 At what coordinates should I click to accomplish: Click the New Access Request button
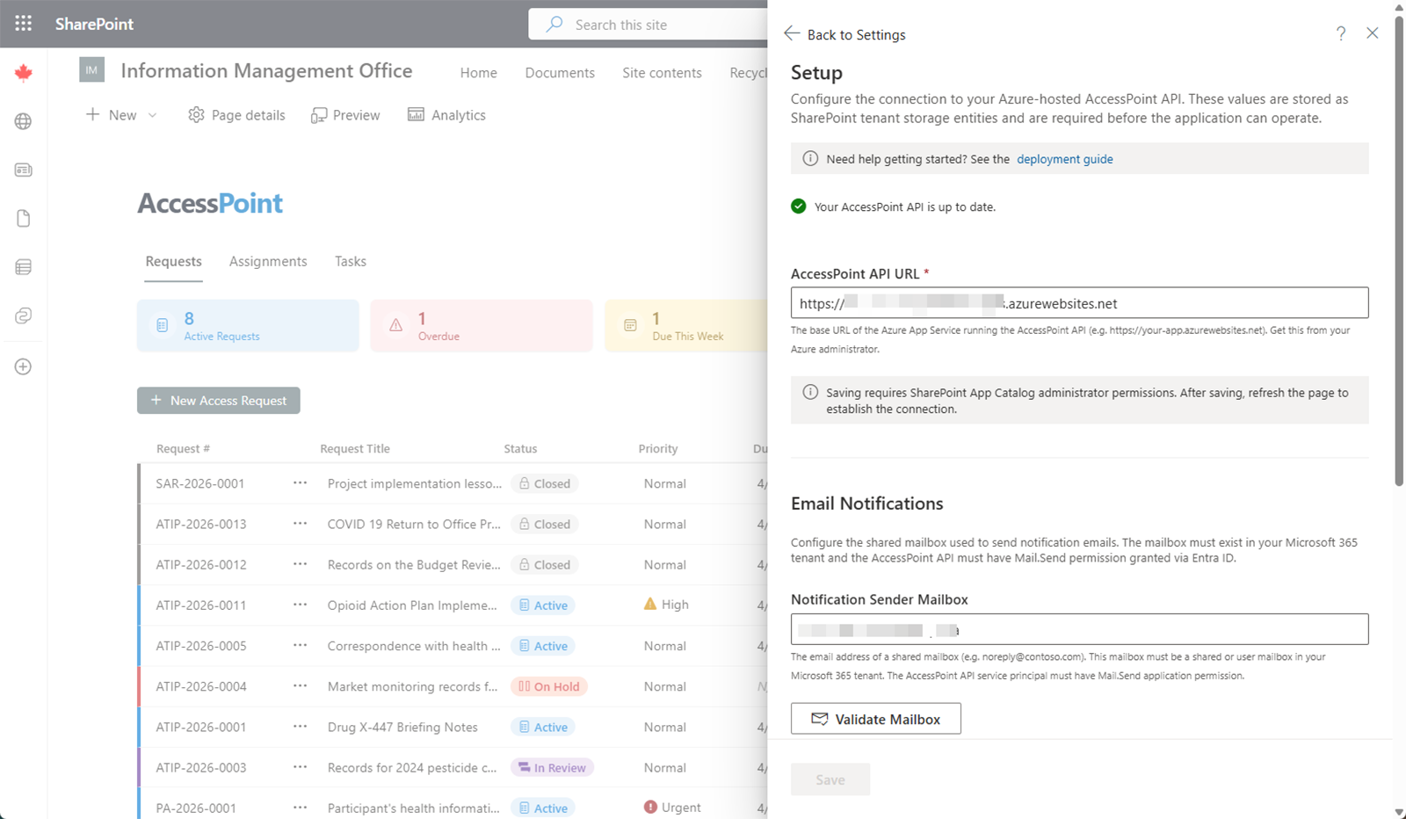pos(219,401)
